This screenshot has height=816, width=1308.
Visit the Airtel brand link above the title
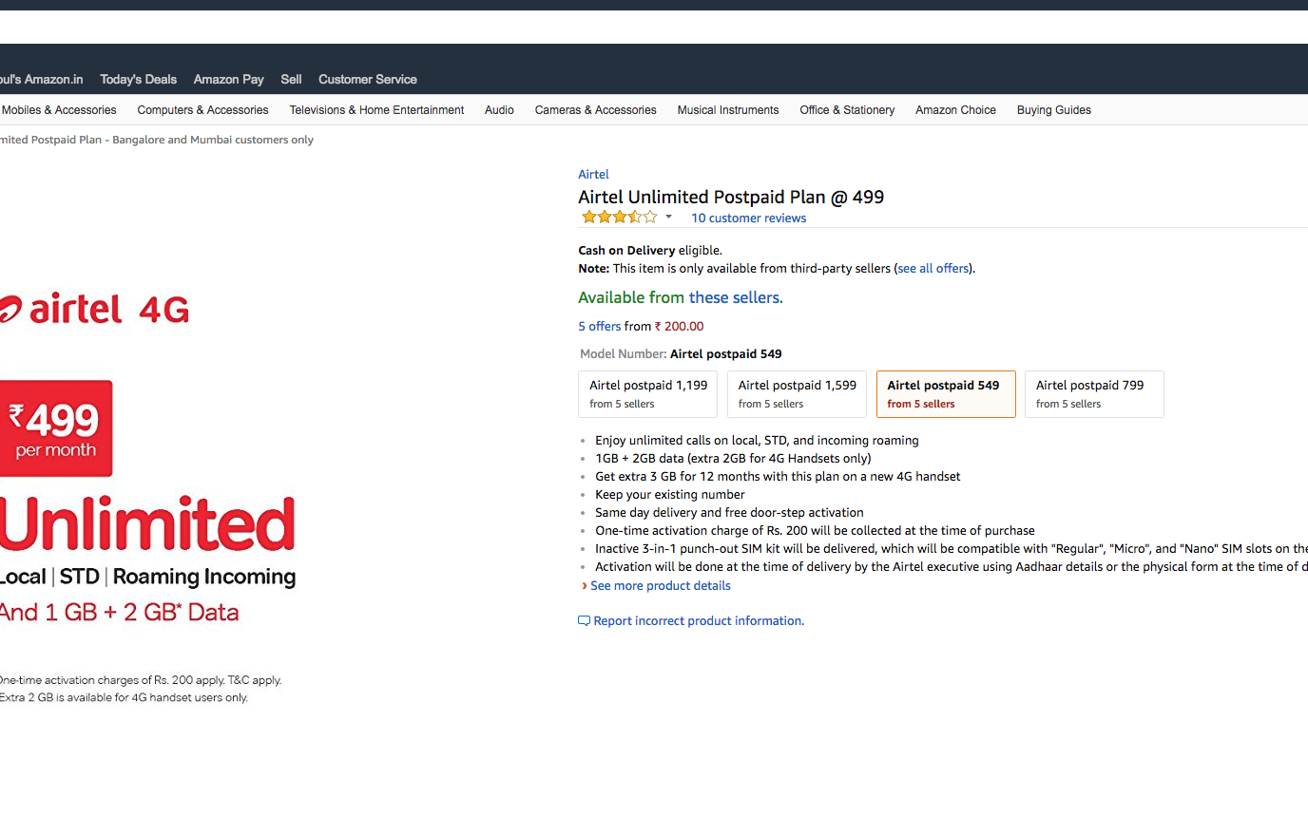[593, 175]
